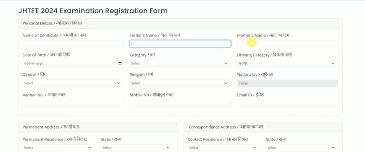Open the Divyang Category dropdown
The width and height of the screenshot is (365, 152).
coord(287,63)
